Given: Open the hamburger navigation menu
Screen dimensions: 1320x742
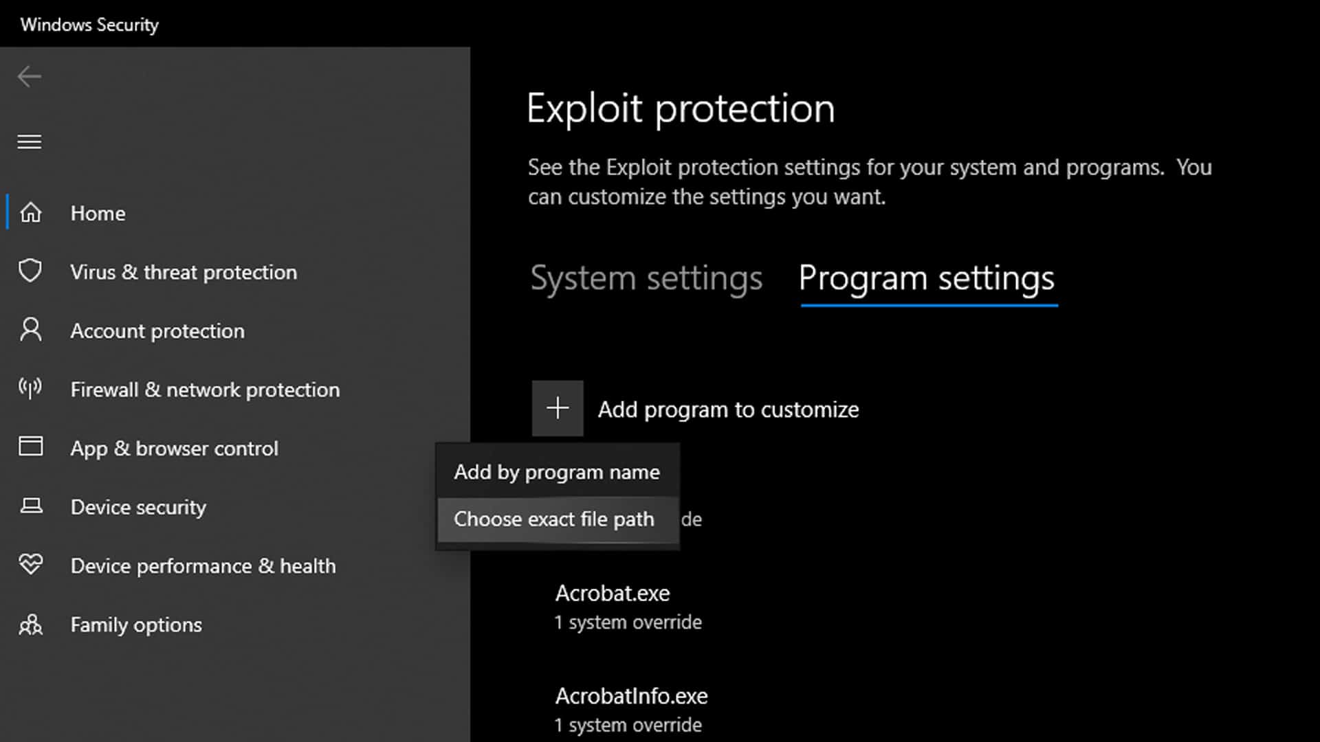Looking at the screenshot, I should (30, 142).
